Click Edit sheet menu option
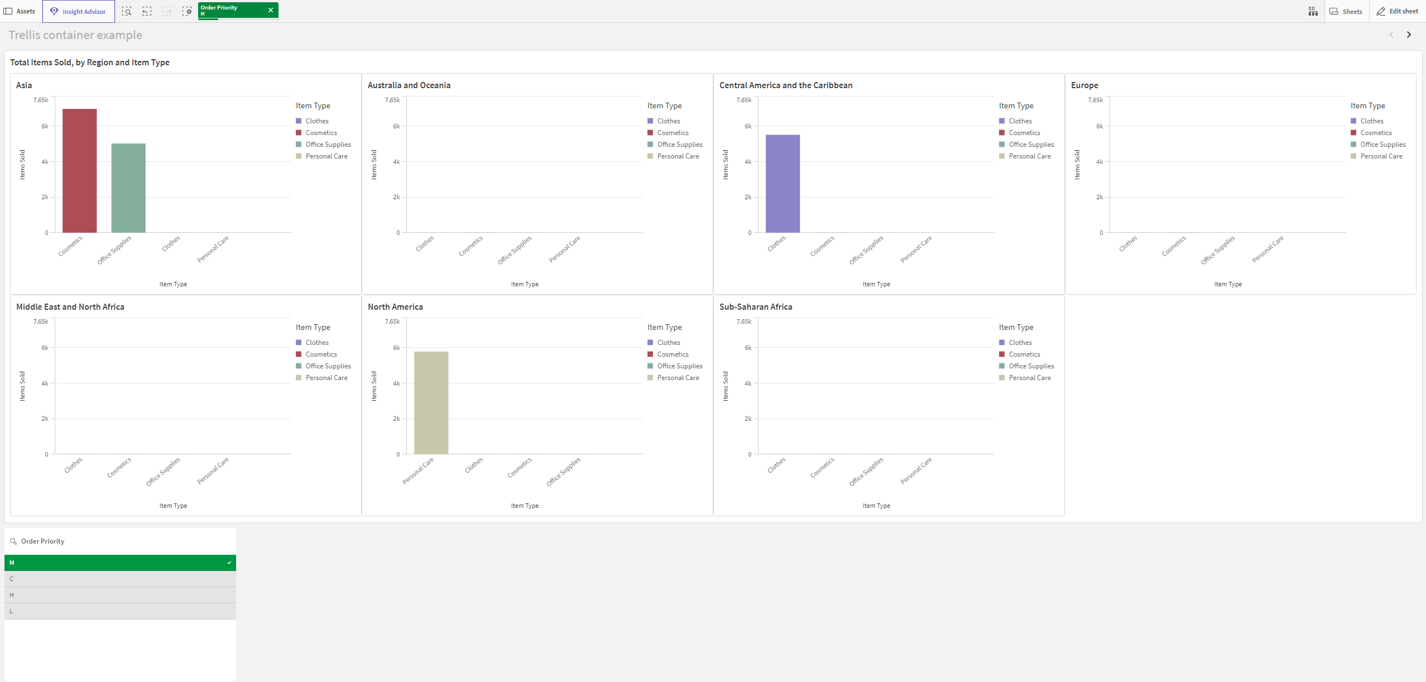The width and height of the screenshot is (1426, 682). [x=1398, y=9]
